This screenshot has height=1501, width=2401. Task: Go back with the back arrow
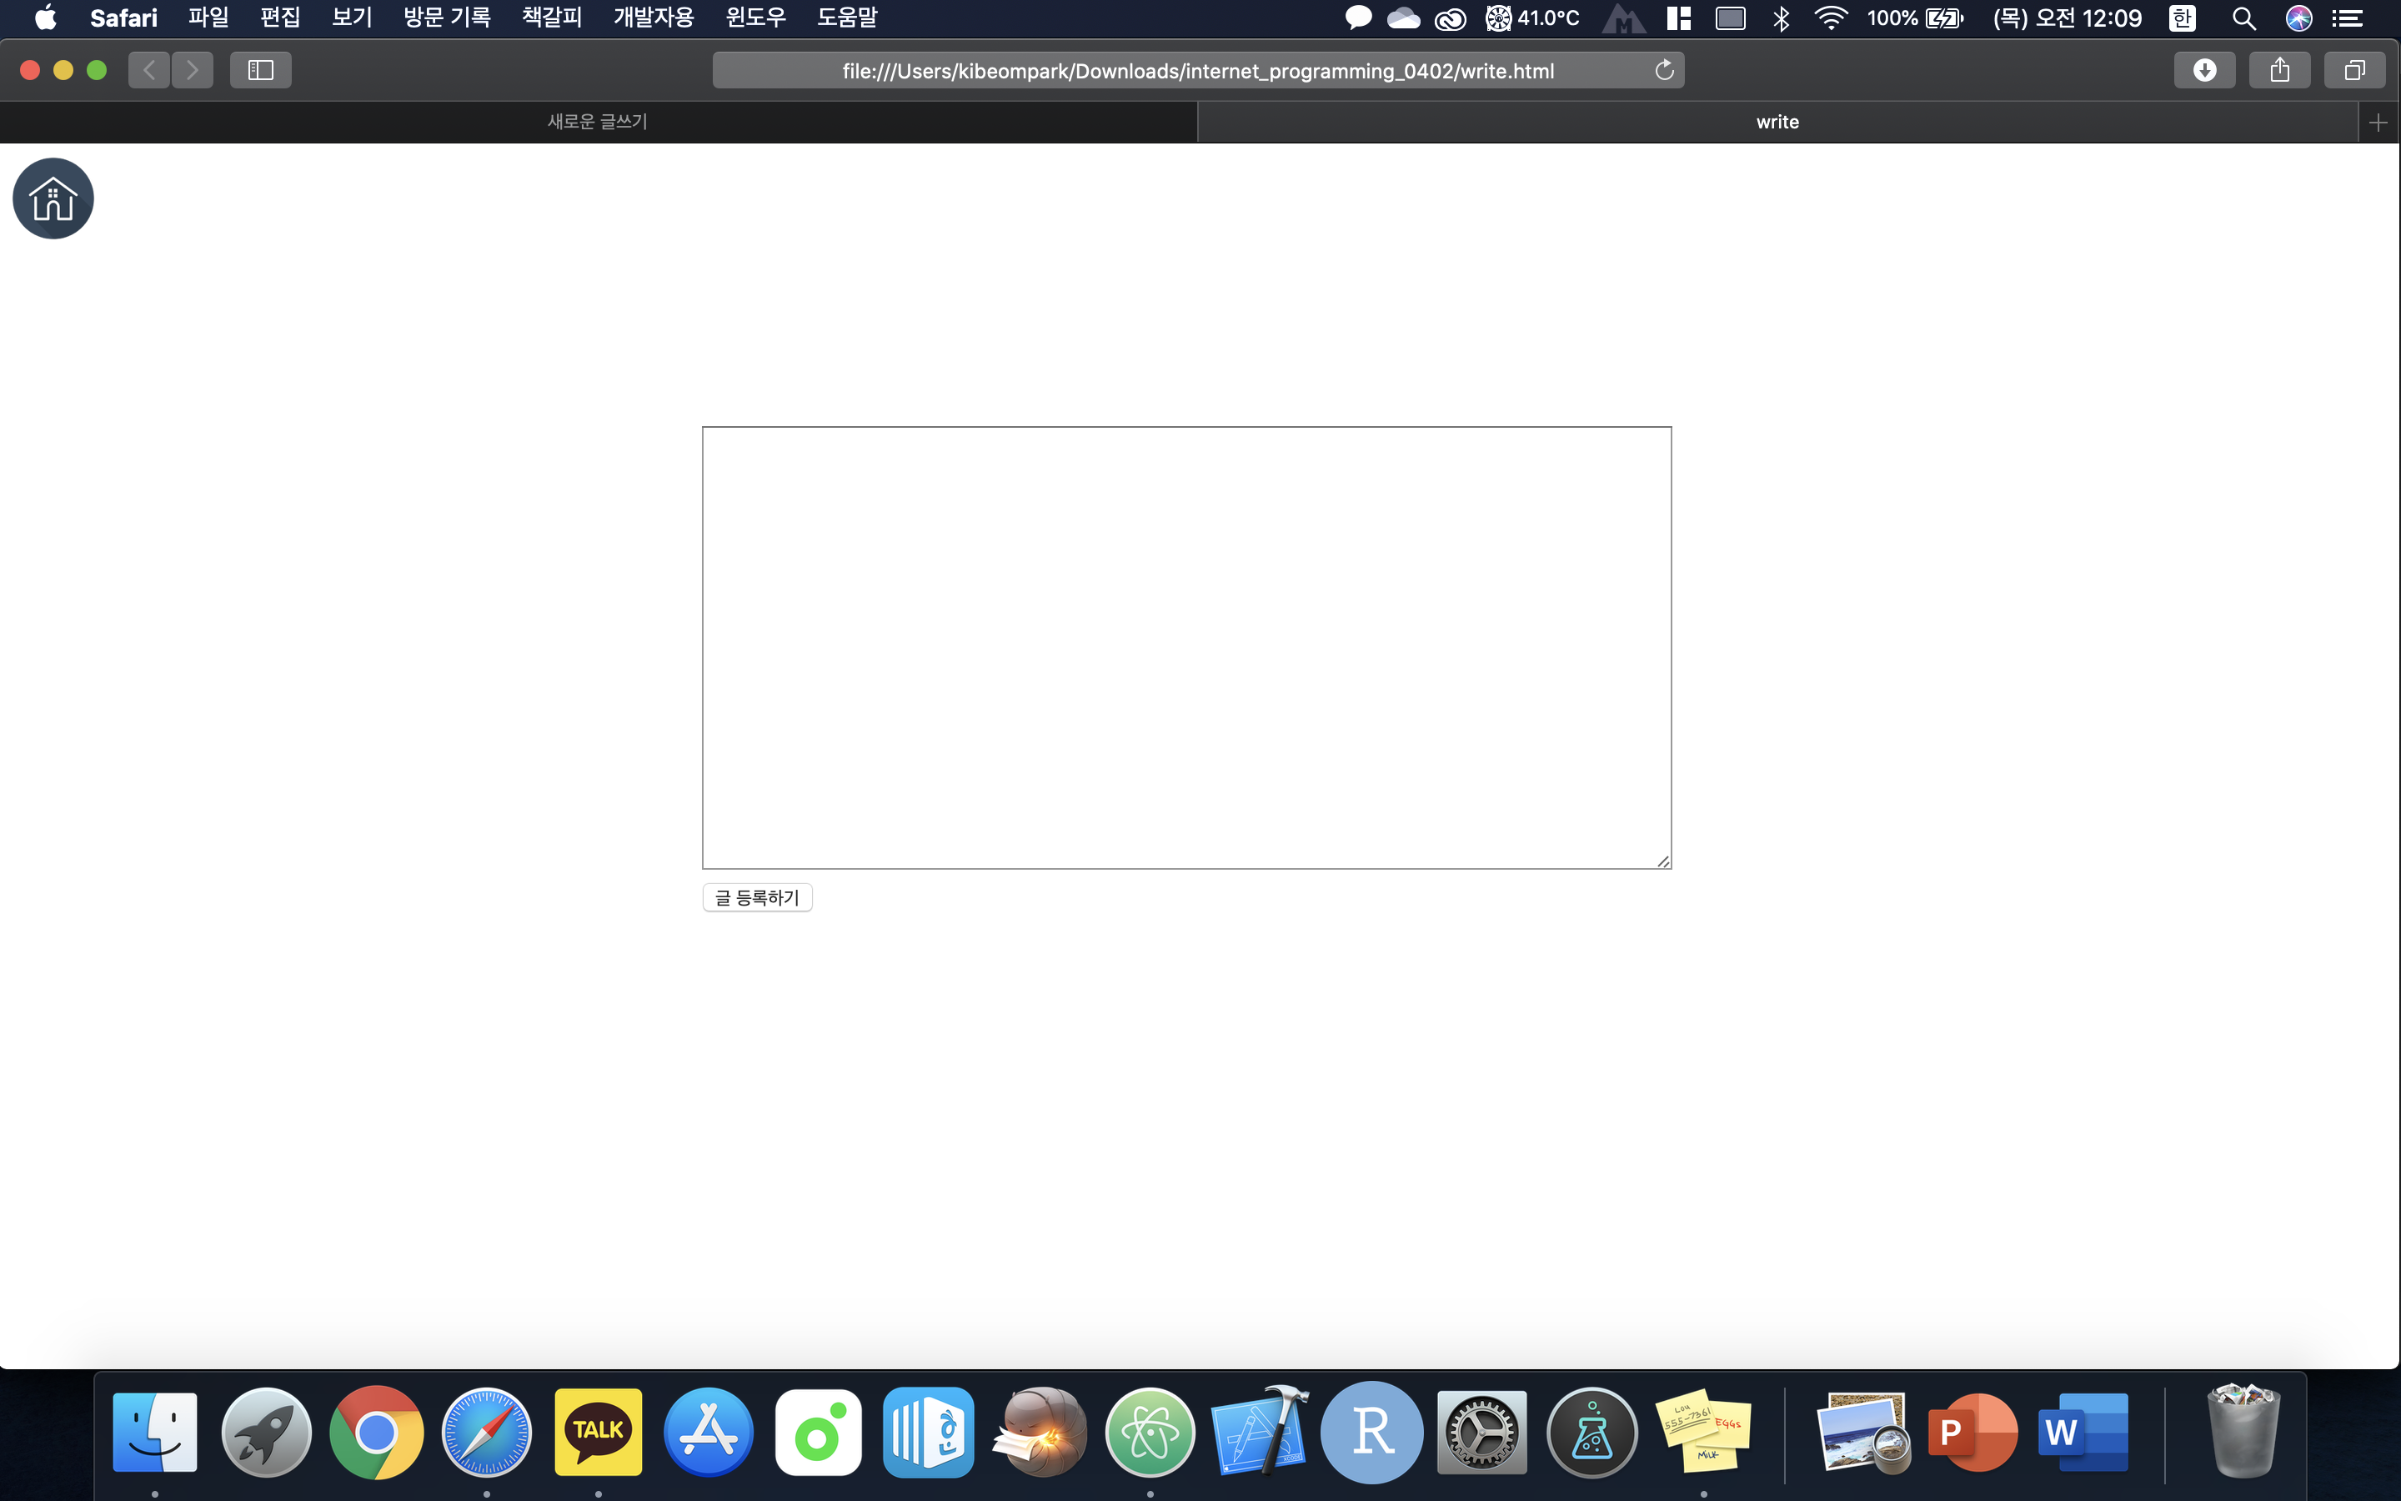click(x=149, y=71)
